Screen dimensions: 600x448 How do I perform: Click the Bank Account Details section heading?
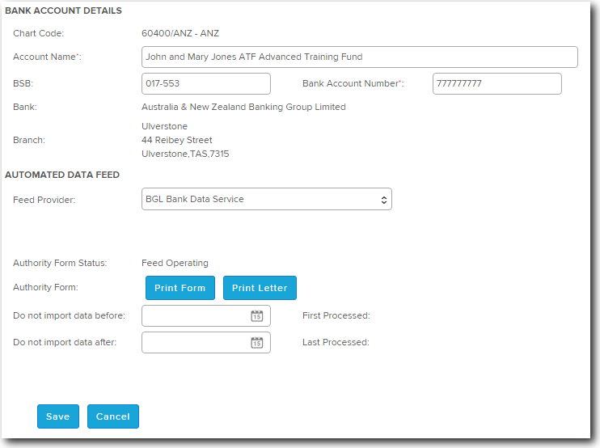point(64,11)
